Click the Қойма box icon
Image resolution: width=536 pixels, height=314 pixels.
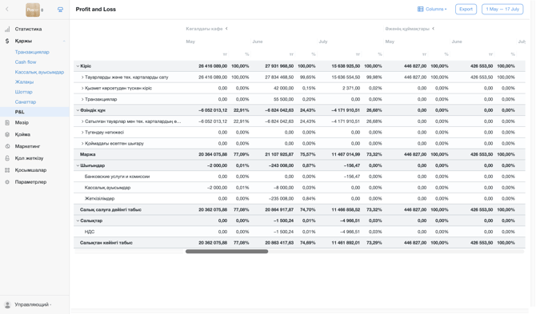pos(7,134)
